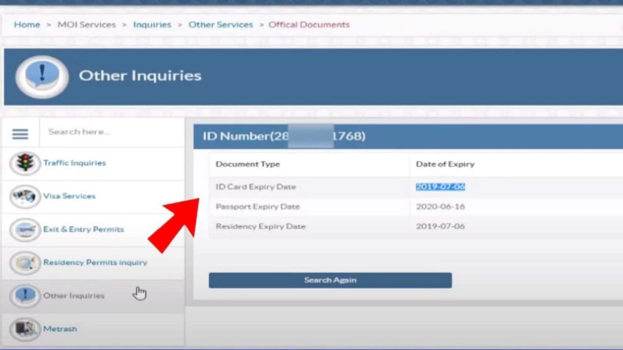Click the Offical Documents breadcrumb entry
623x350 pixels.
309,24
